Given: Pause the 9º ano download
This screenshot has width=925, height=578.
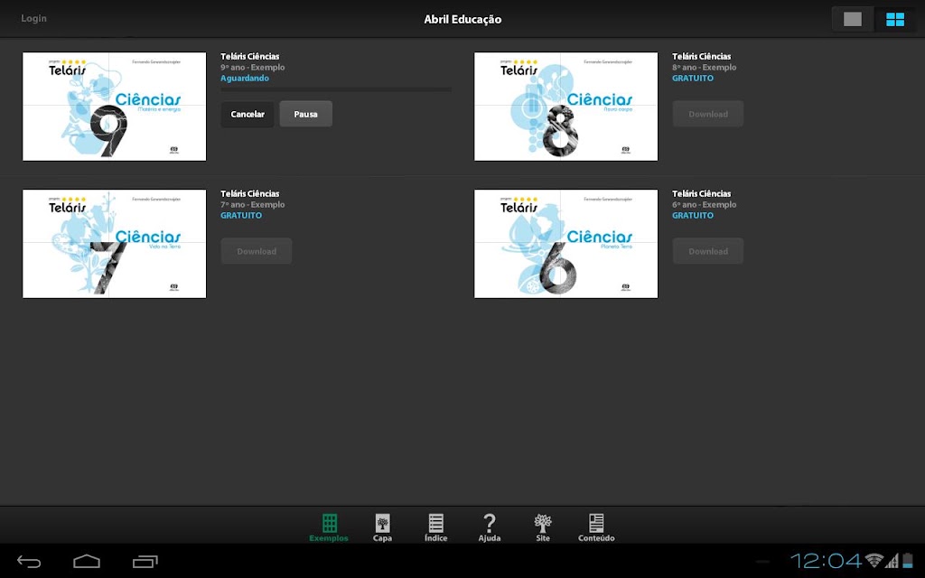Looking at the screenshot, I should (305, 114).
